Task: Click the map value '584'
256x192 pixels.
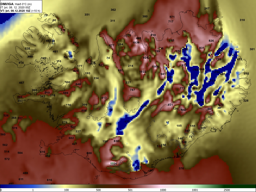Action: (x=20, y=153)
